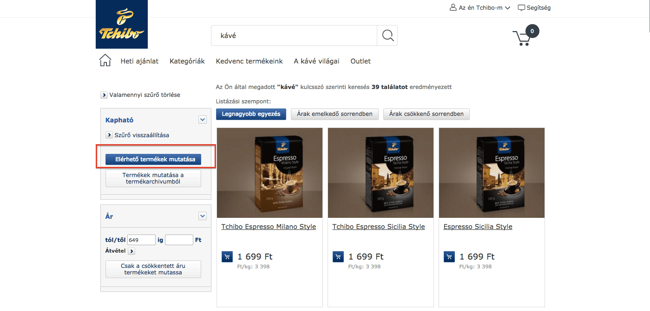Sort by Legnagyobb egyezés
This screenshot has height=311, width=650.
pos(251,114)
